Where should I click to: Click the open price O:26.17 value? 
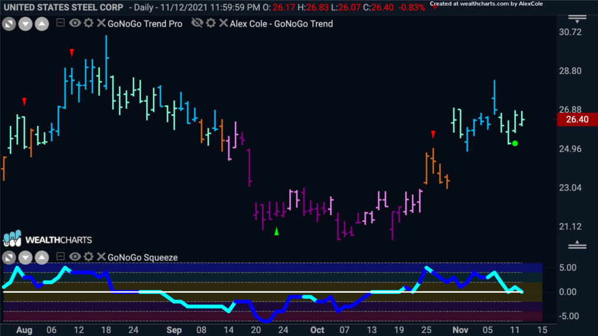(x=279, y=7)
